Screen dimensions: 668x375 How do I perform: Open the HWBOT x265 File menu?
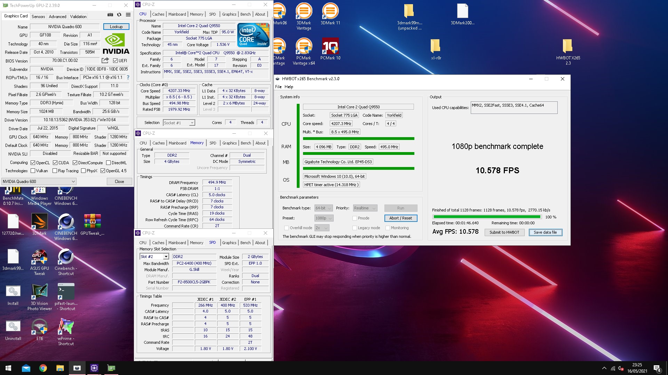pos(278,87)
